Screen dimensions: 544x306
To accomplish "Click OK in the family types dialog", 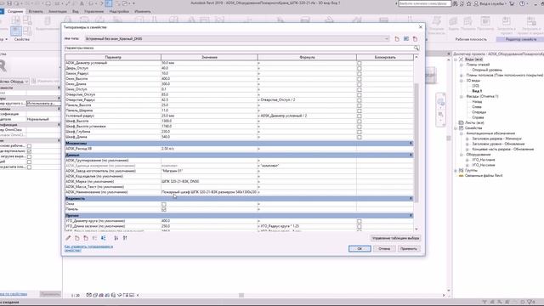I will pyautogui.click(x=360, y=249).
